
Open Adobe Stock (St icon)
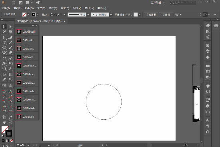click(21, 2)
